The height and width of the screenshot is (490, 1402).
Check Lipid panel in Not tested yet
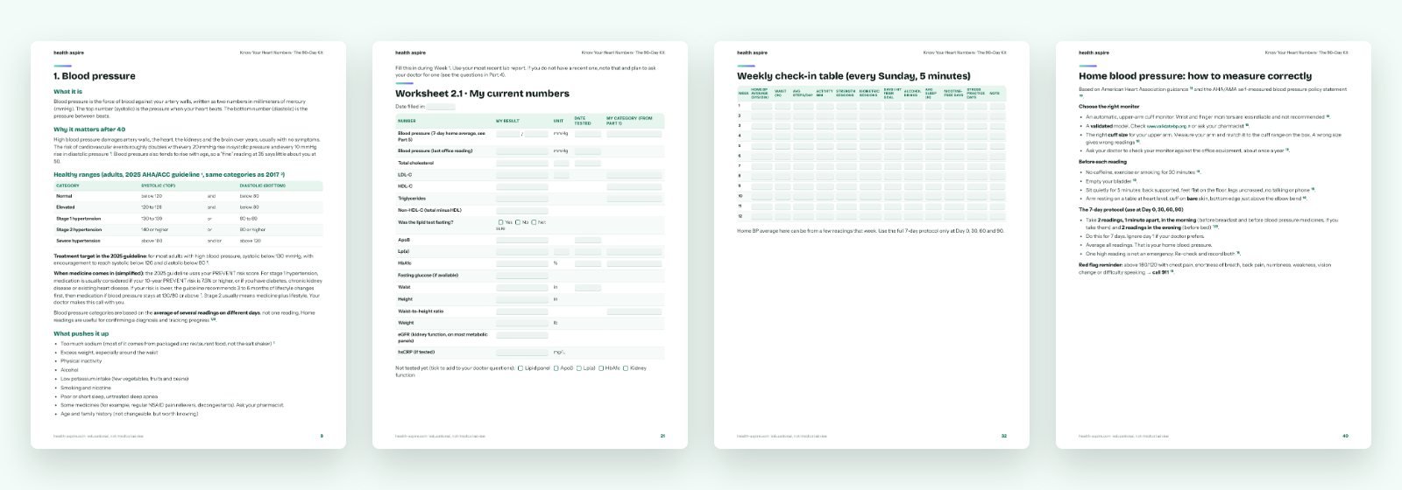tap(520, 368)
